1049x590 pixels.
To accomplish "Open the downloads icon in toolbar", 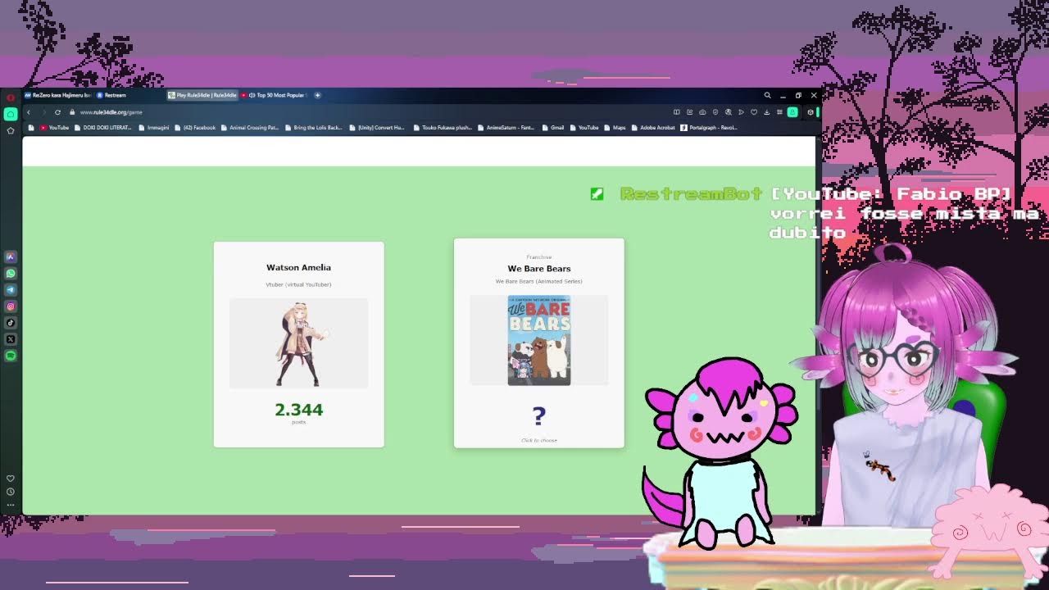I will point(766,112).
